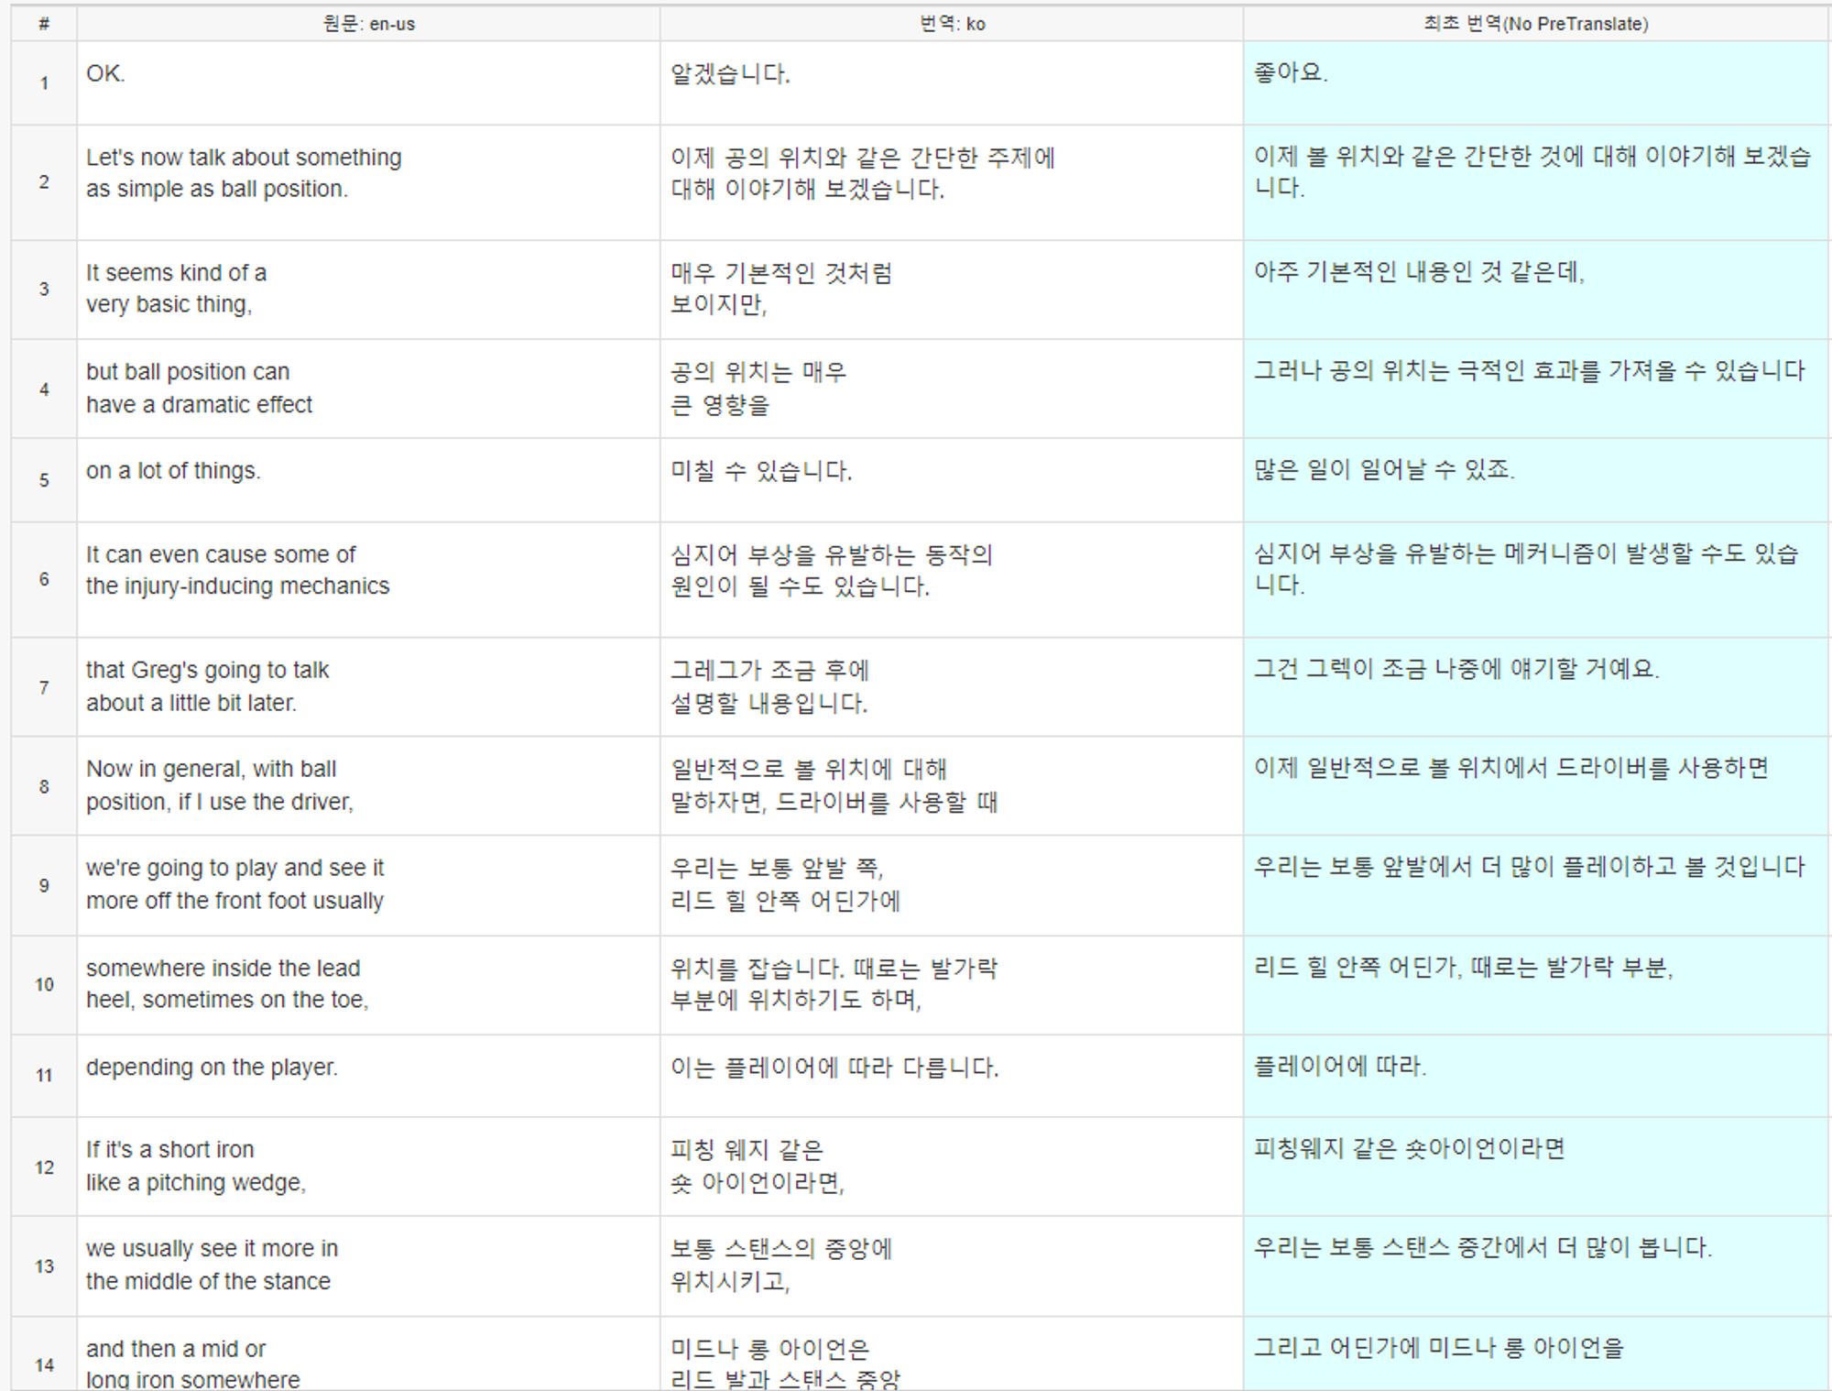Select row number 14
The image size is (1832, 1391).
coord(43,1364)
